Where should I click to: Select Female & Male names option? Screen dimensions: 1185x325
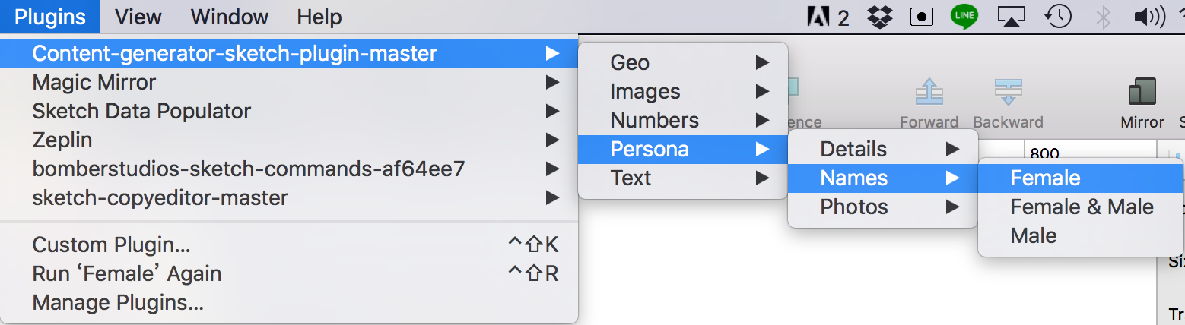coord(1081,207)
